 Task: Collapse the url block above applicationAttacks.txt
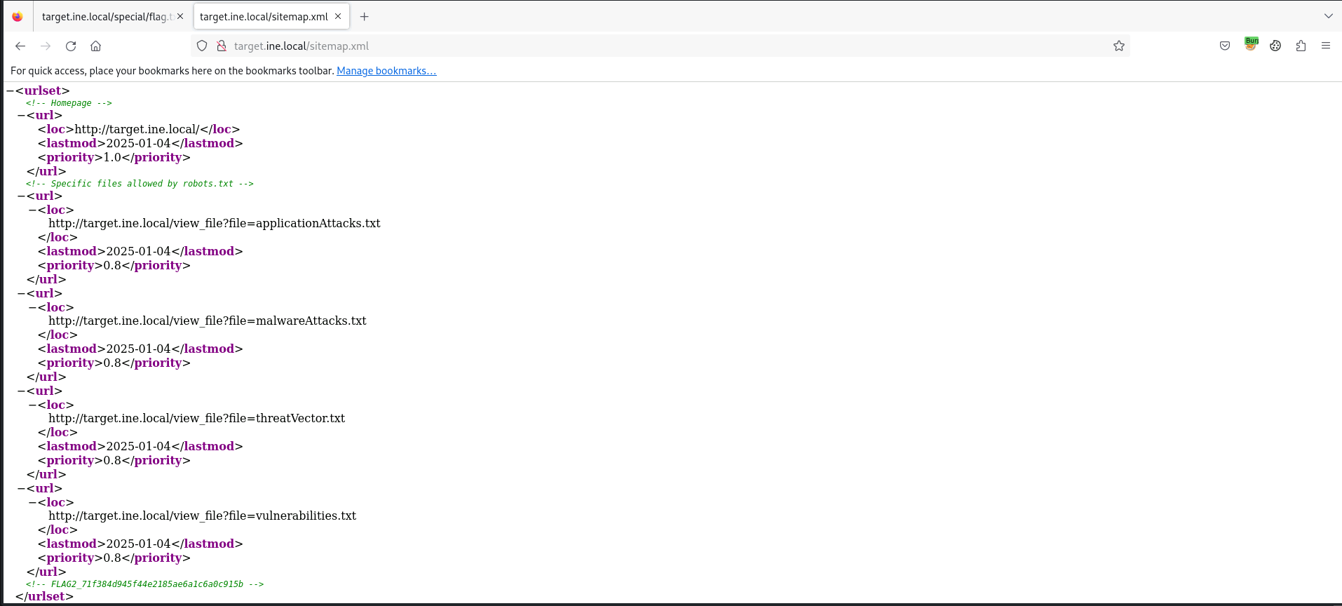(21, 196)
